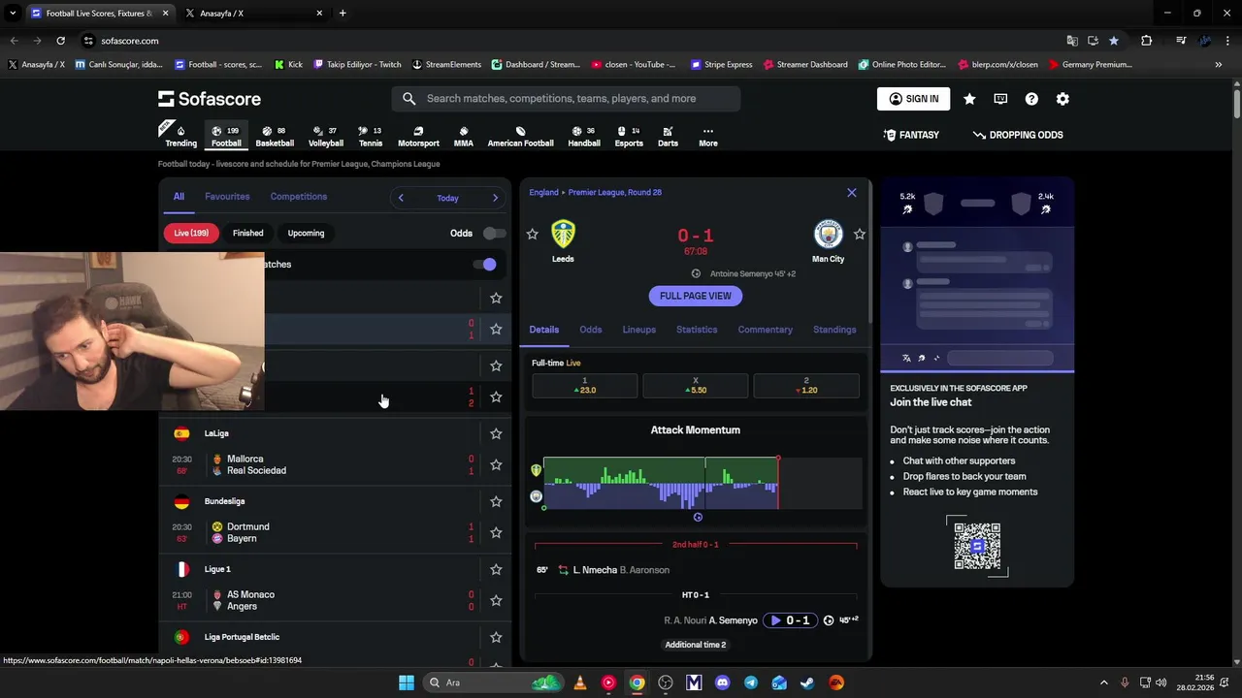Reload the browser page
Screen dimensions: 1242x698
(60, 41)
